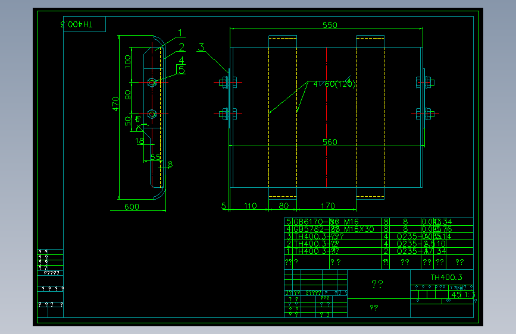Viewport: 516px width, 334px height.
Task: Select part balloon number 3
Action: click(201, 48)
